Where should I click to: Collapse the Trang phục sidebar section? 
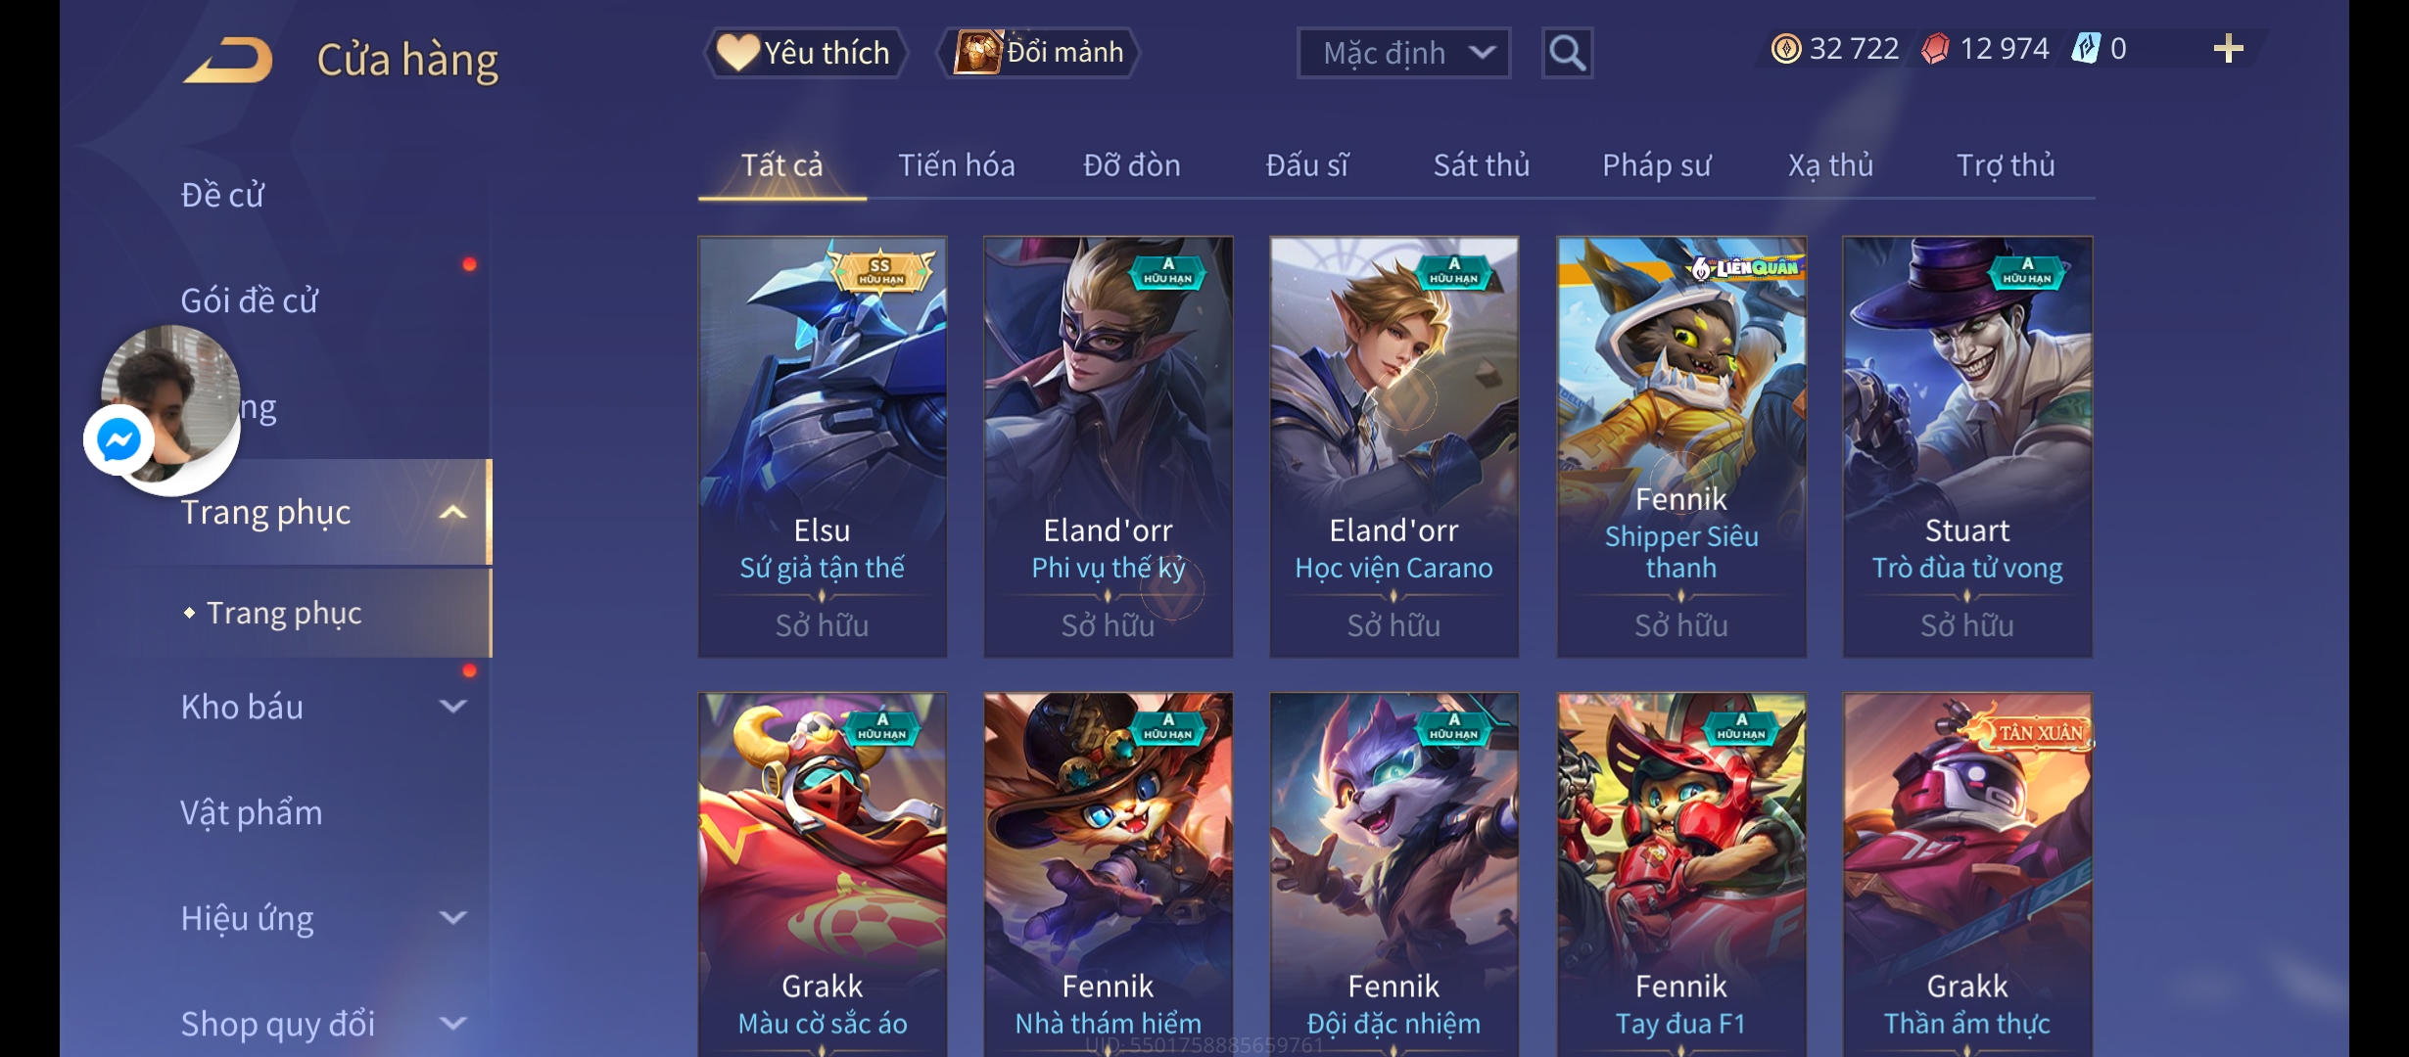[453, 513]
